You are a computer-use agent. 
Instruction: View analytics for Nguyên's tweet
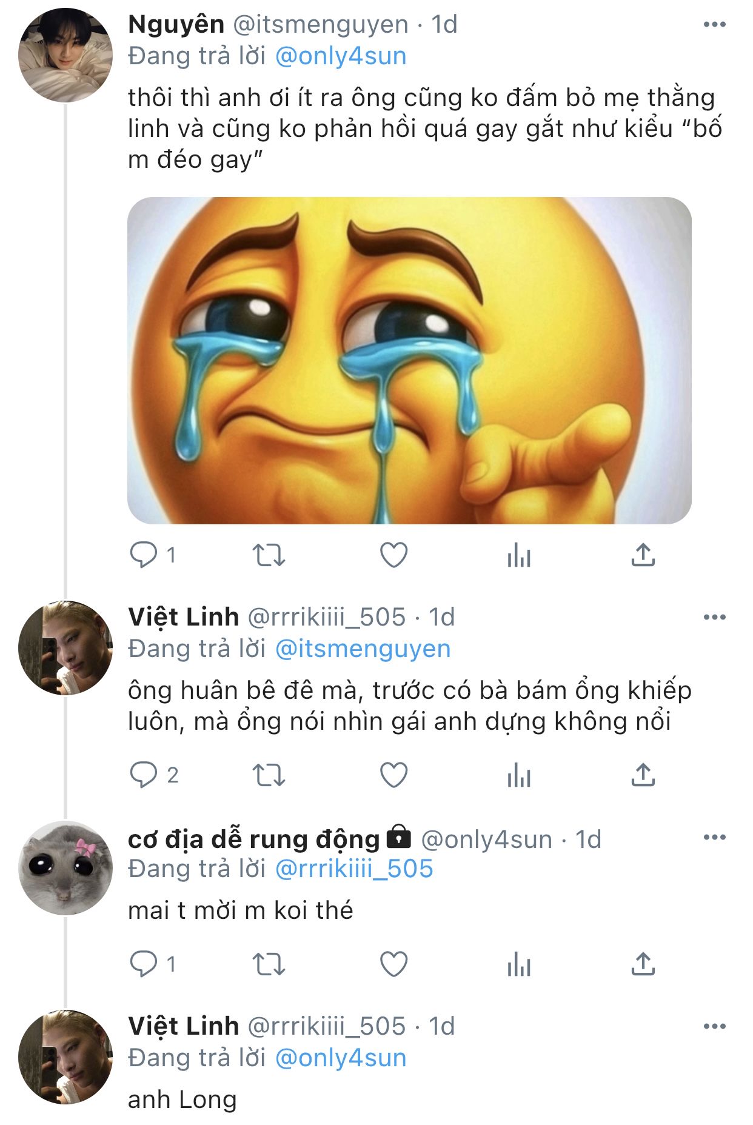[519, 555]
